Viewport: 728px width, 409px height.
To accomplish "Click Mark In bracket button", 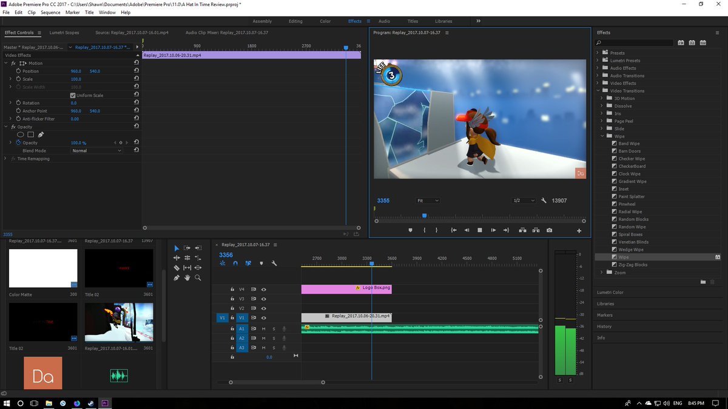I will [424, 230].
